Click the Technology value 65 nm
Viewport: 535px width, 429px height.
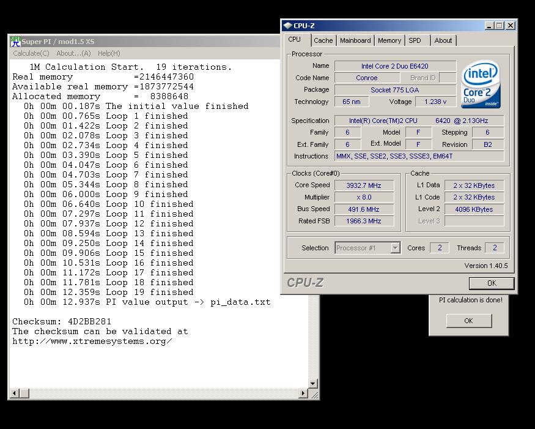[352, 102]
